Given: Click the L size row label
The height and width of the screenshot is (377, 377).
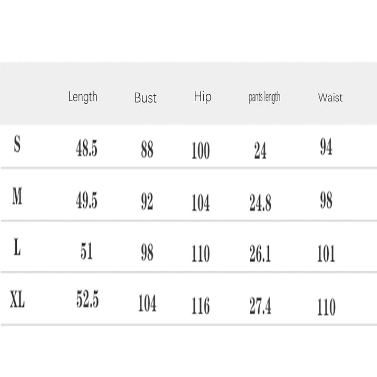Looking at the screenshot, I should click(17, 248).
